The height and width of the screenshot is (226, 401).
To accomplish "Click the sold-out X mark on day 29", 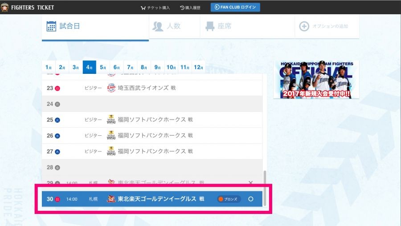I will pos(250,182).
